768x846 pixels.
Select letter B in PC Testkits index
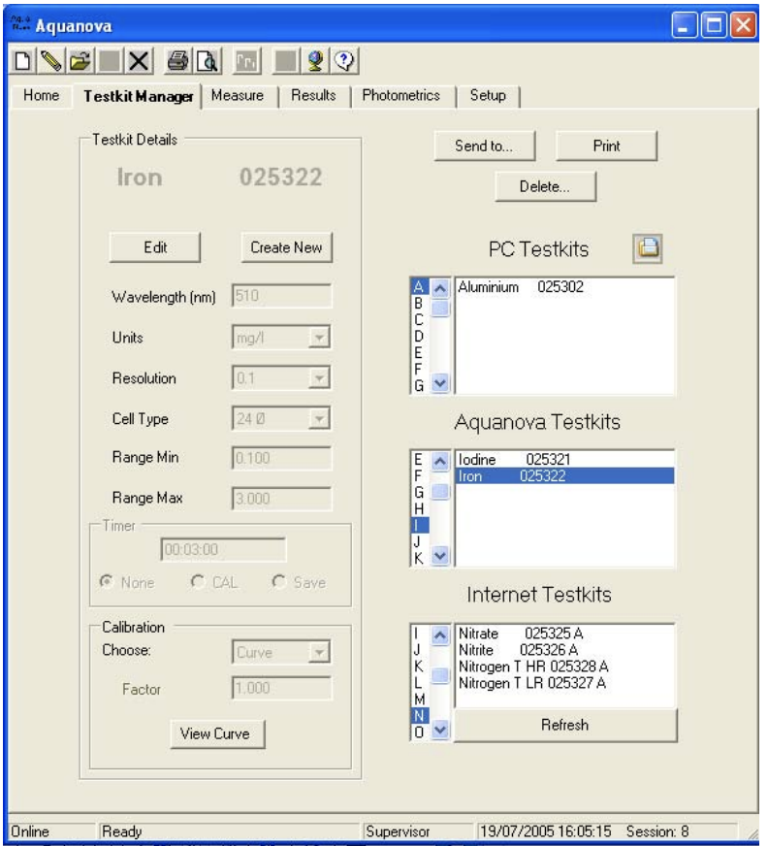(x=419, y=304)
